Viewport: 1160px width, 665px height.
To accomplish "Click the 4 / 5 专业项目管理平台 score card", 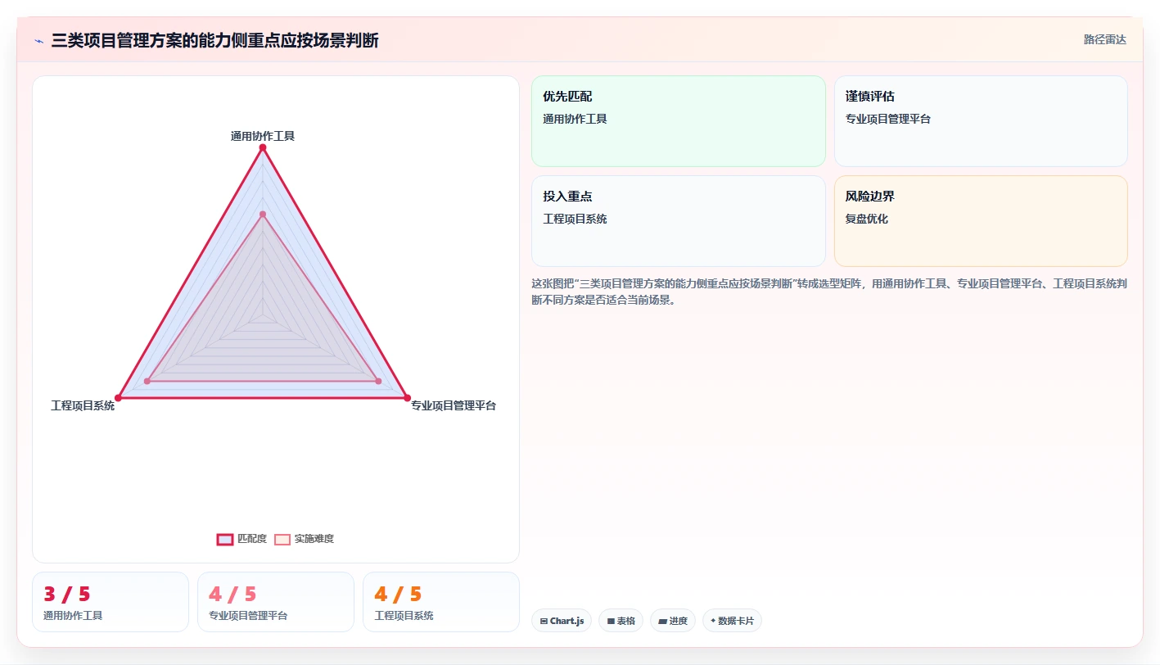I will click(x=276, y=602).
